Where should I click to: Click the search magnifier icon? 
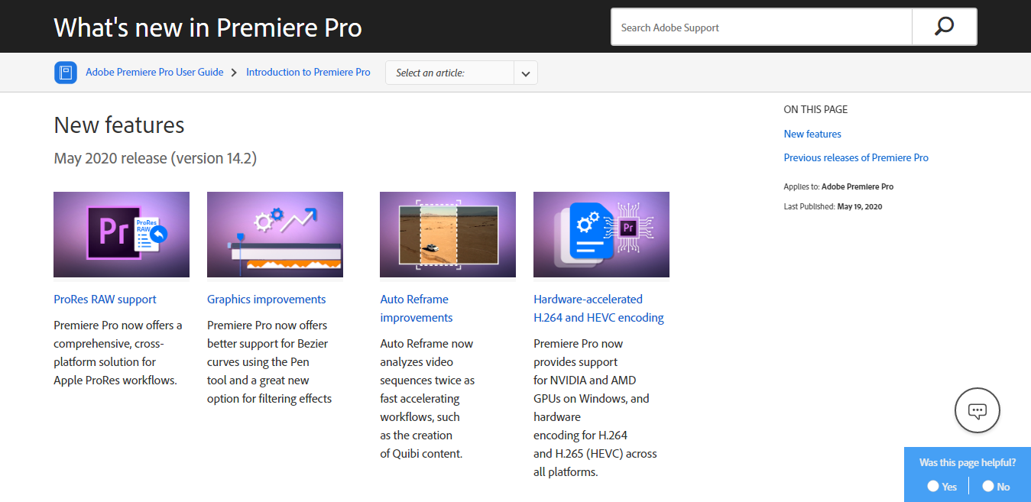click(945, 27)
